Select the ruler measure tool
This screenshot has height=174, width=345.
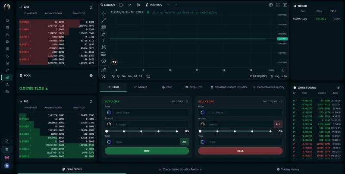click(x=103, y=70)
